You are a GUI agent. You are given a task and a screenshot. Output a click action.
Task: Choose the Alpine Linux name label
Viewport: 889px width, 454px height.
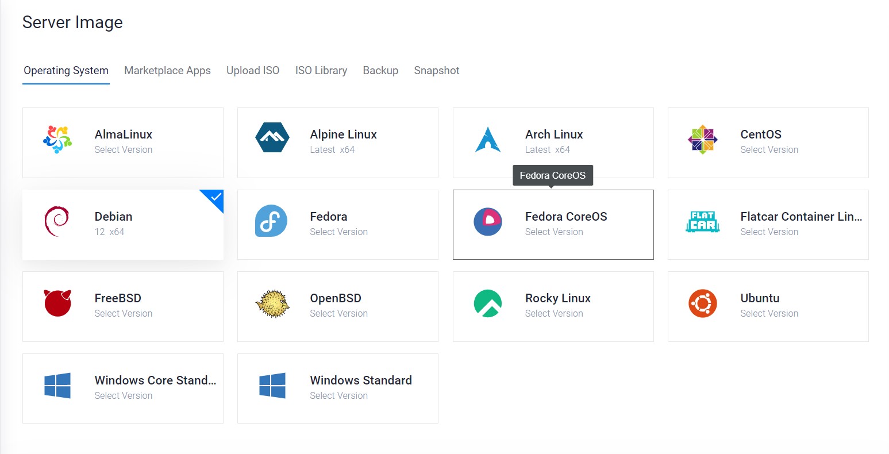[x=343, y=134]
